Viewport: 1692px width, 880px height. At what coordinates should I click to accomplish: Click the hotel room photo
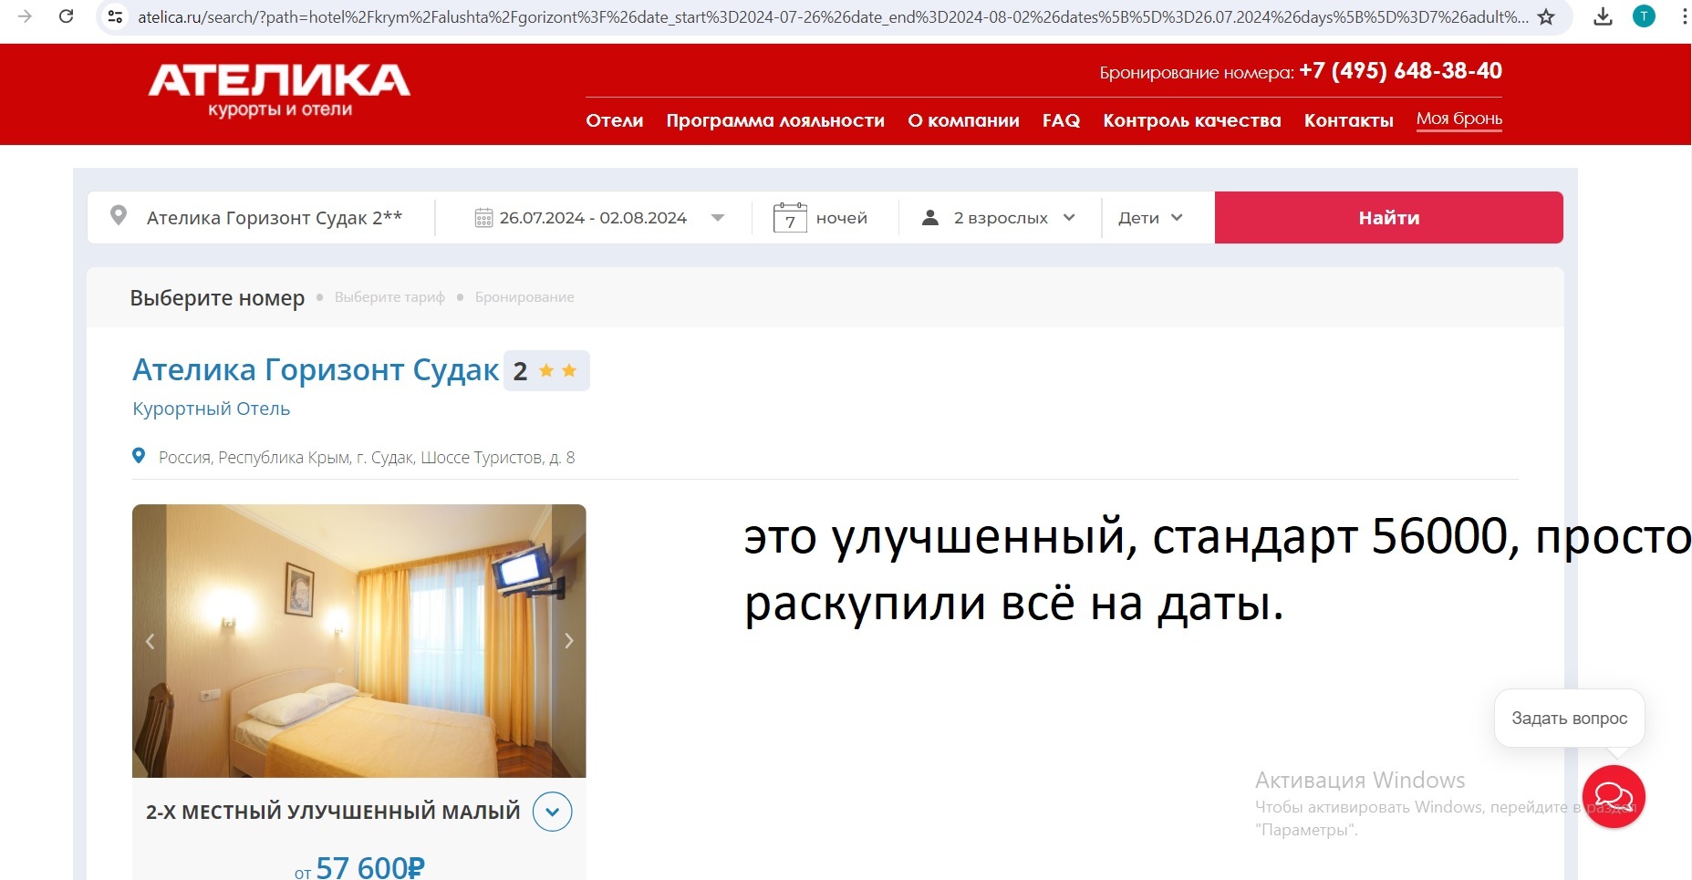pos(359,641)
